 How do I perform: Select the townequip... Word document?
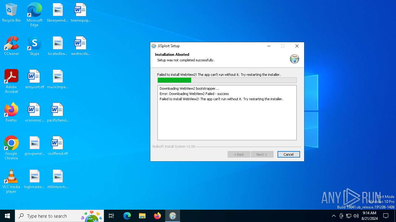81,13
